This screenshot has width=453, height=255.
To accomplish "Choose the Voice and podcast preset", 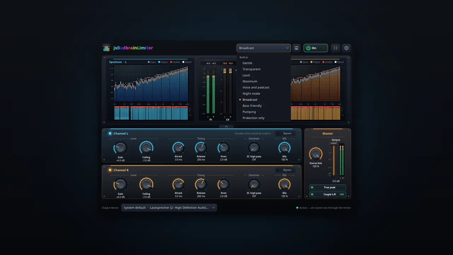I will pos(264,87).
